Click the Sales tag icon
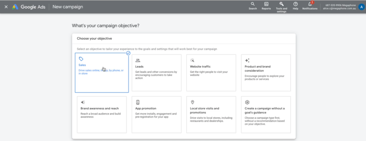 point(81,59)
